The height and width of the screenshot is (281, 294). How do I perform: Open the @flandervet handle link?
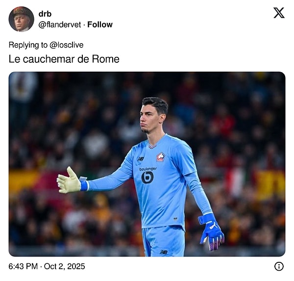coord(60,25)
